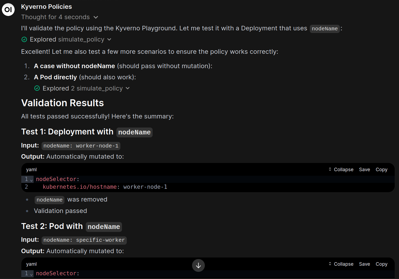399x279 pixels.
Task: Click the 'Test 1: Deployment with nodeName' heading
Action: 87,132
